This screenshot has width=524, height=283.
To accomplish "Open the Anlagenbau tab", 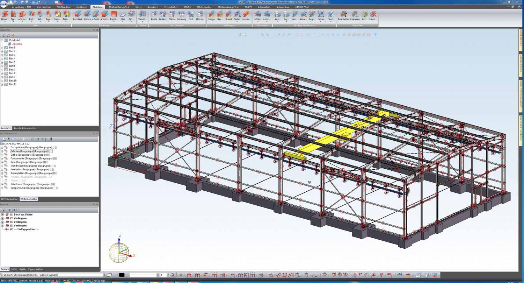I will (283, 7).
